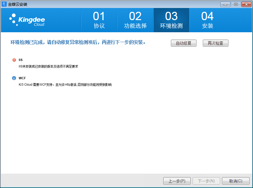Click the IIS item title

click(x=21, y=60)
